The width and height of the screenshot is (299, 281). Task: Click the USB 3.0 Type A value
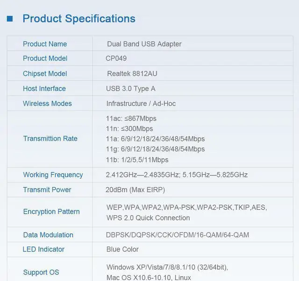[131, 88]
